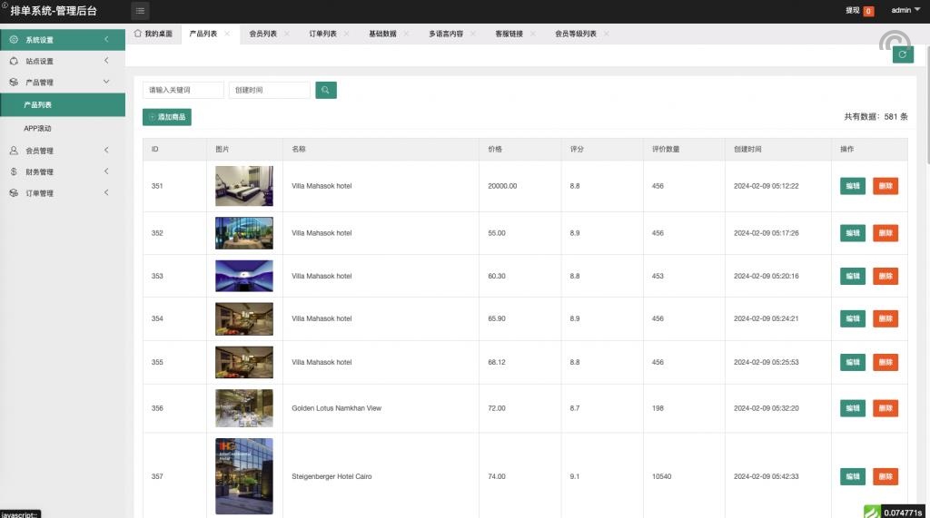Open the 会员等级列表 tab

(x=576, y=34)
